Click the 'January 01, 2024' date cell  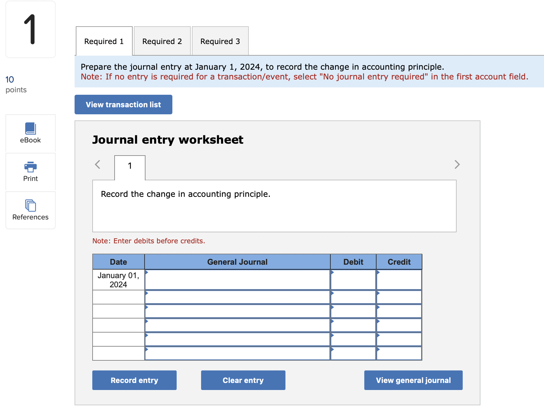click(119, 280)
